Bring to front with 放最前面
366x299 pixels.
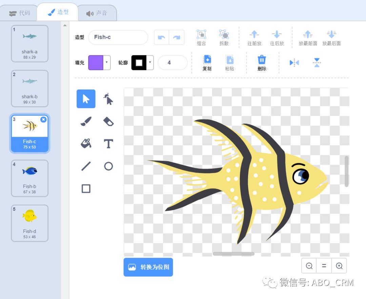tap(308, 38)
